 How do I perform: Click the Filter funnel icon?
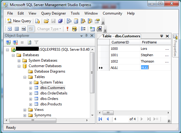(x=36, y=42)
